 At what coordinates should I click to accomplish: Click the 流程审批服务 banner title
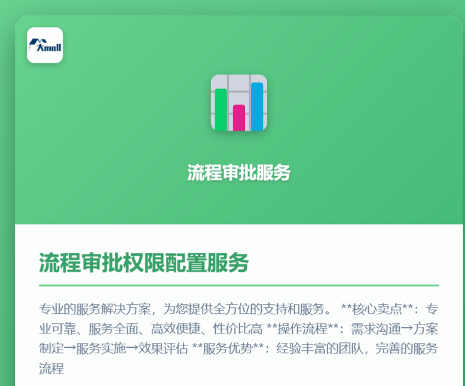[238, 173]
